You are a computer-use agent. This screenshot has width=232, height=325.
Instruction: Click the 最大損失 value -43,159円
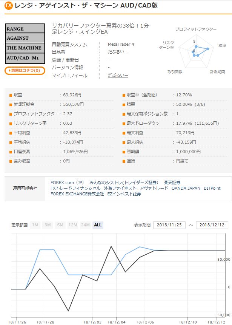[186, 142]
